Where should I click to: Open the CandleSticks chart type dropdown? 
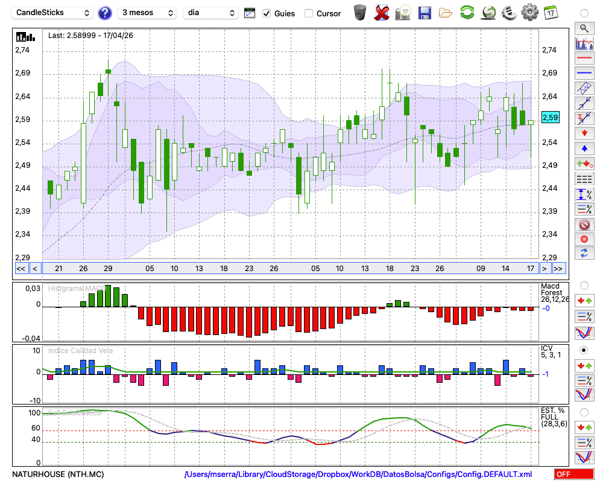pos(52,13)
